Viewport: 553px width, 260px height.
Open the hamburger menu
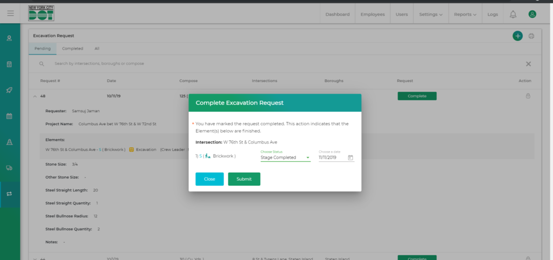10,13
